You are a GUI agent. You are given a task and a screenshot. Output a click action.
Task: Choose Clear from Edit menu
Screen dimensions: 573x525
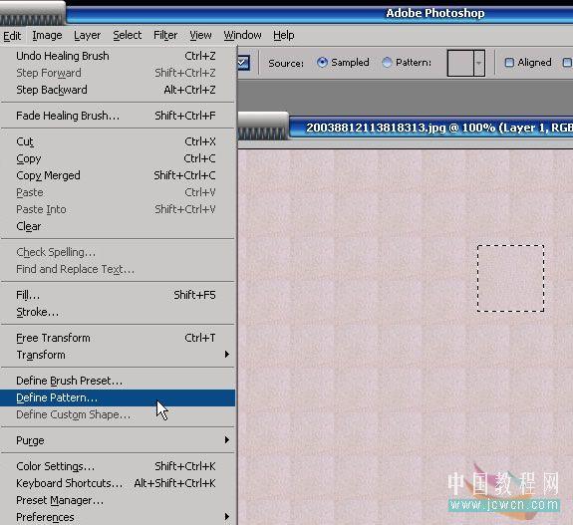pos(117,226)
